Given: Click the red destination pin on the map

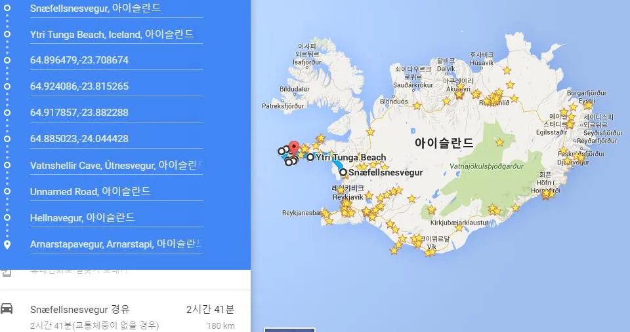Looking at the screenshot, I should point(294,148).
